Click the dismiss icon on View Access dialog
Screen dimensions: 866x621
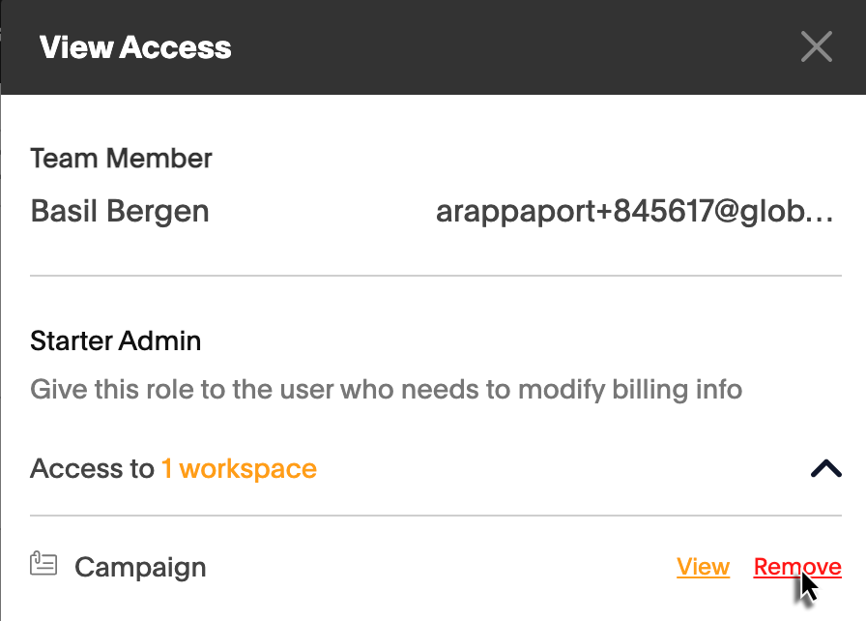pos(817,46)
